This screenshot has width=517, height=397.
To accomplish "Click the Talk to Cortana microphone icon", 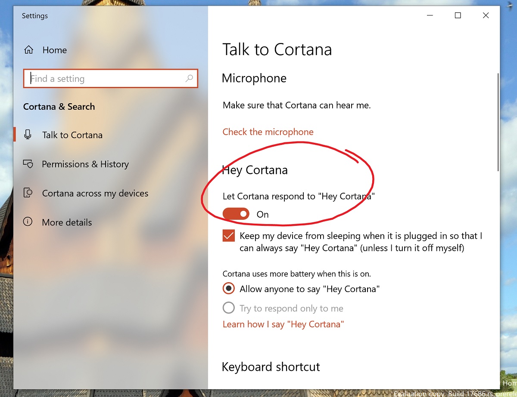I will click(28, 135).
